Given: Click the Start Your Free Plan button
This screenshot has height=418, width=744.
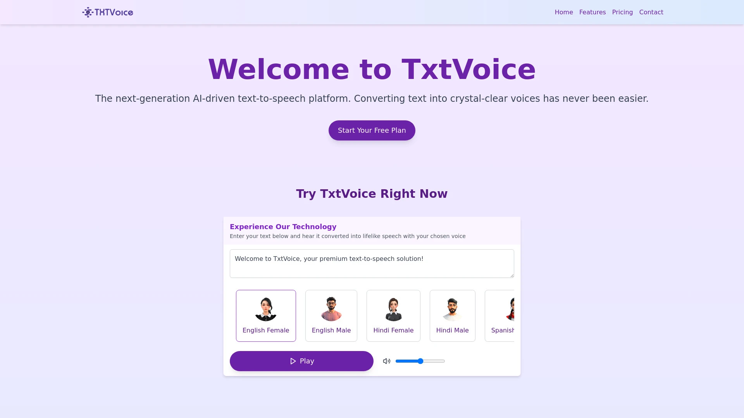Looking at the screenshot, I should (x=372, y=130).
